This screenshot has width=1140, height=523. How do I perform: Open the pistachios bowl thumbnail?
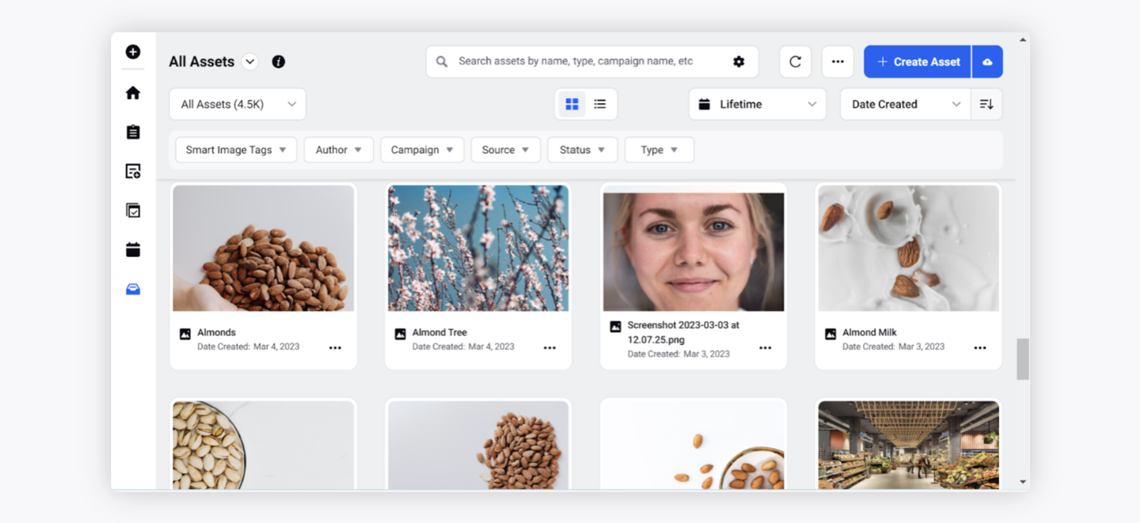point(263,445)
